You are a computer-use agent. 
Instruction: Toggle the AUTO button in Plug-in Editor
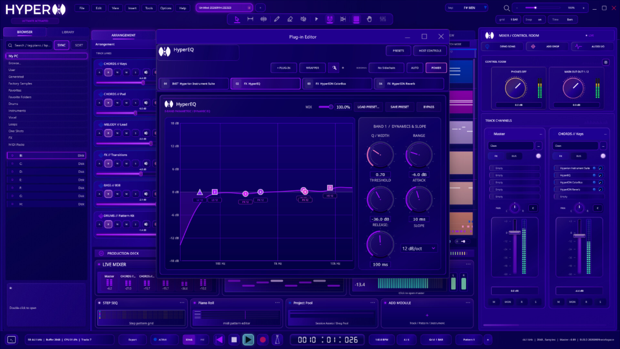(415, 68)
